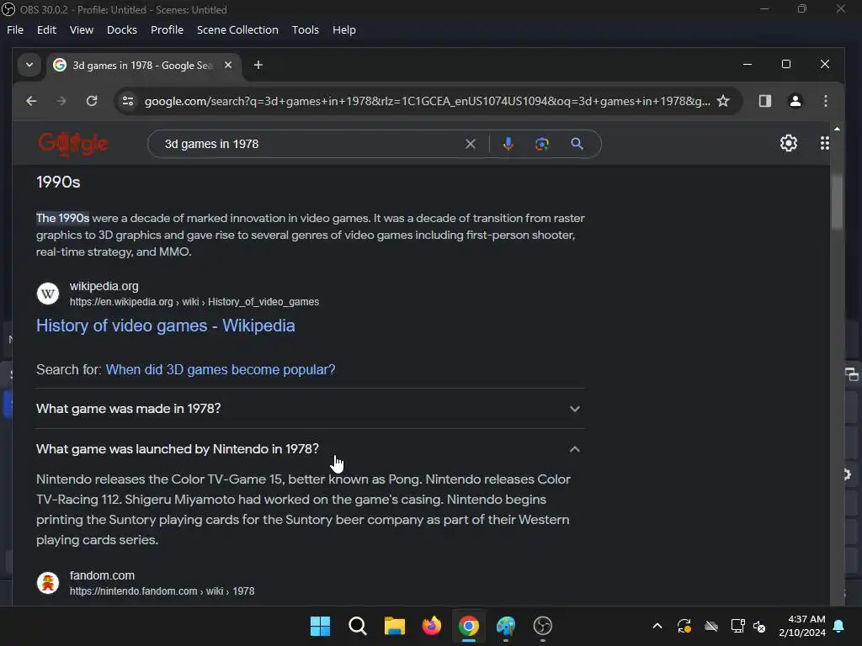Open Google quick settings gear
The image size is (862, 646).
(x=788, y=143)
